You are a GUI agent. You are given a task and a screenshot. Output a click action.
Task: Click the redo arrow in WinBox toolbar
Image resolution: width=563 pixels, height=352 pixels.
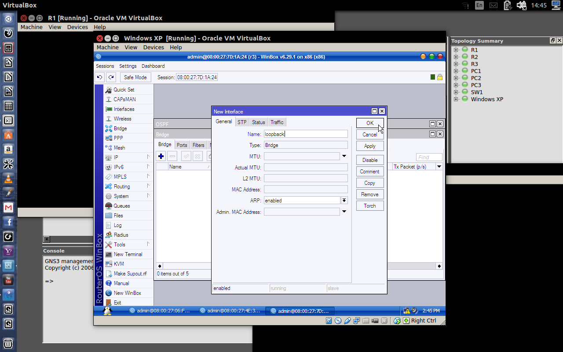[111, 77]
